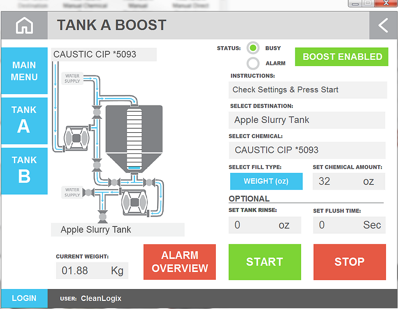Click the bottom outlet valve above Apple Slurry Tank
Screen dimensions: 398x309
pyautogui.click(x=102, y=217)
